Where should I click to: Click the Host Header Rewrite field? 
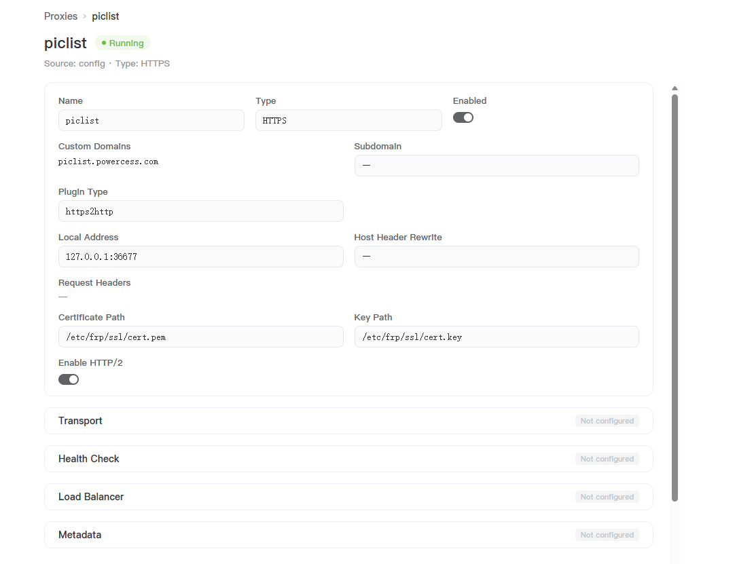pyautogui.click(x=497, y=257)
